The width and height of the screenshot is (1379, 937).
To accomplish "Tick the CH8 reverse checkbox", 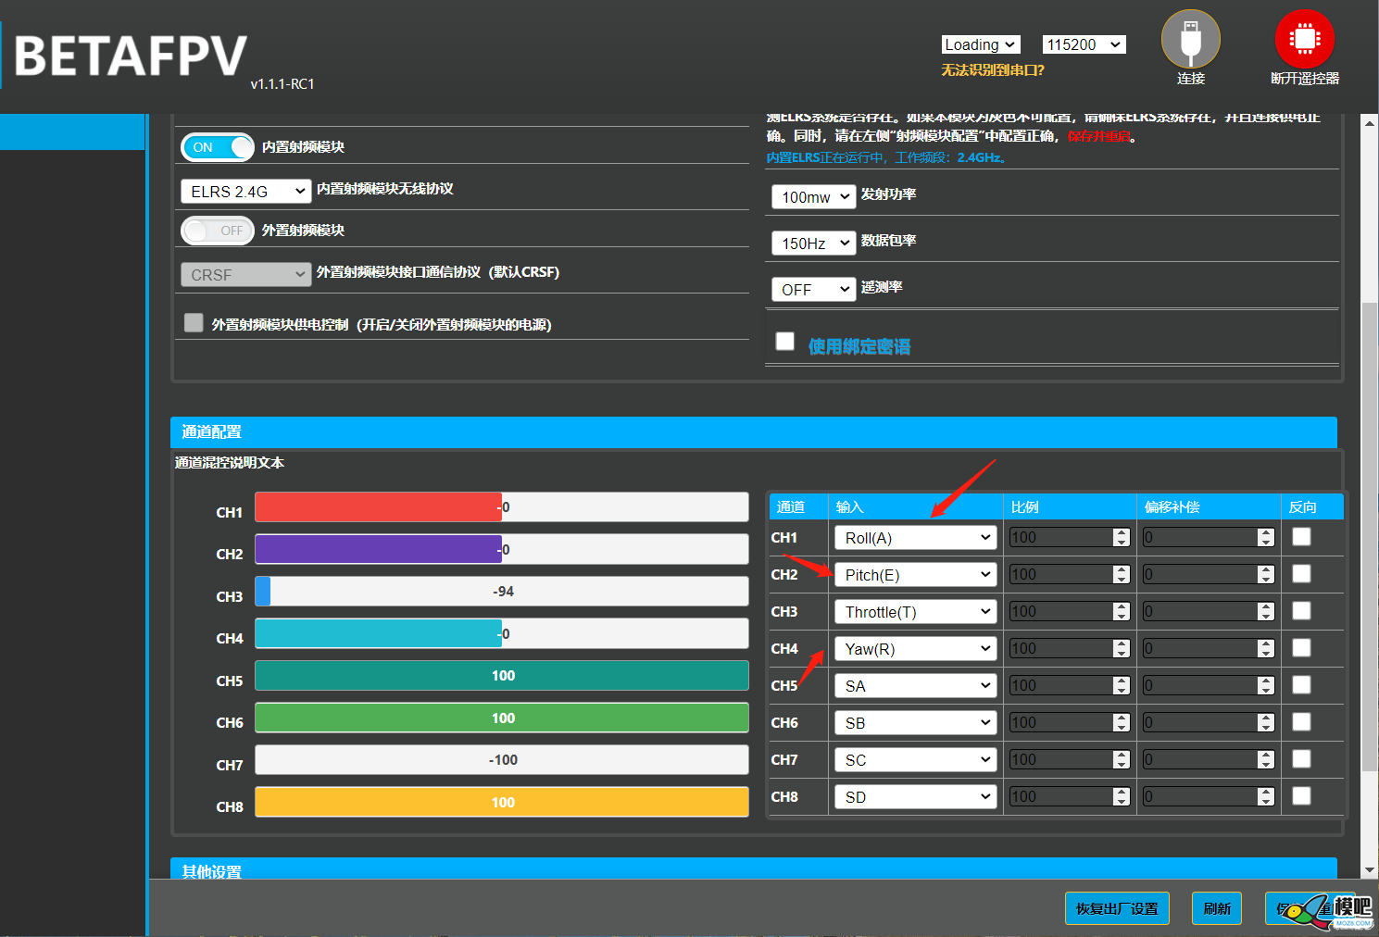I will [1301, 795].
